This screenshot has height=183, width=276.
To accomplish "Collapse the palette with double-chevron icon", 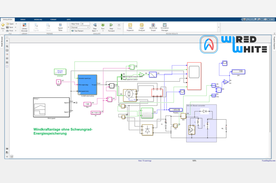I will 7,156.
